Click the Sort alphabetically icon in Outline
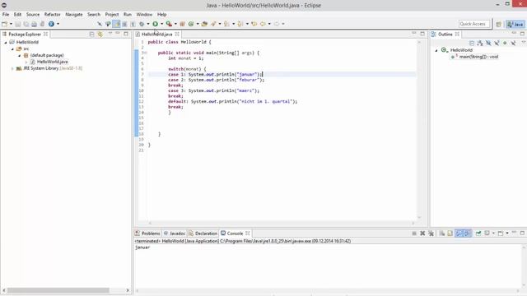 480,43
